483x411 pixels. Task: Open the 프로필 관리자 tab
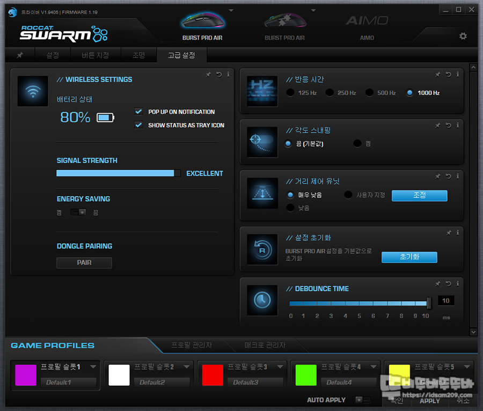(x=192, y=345)
